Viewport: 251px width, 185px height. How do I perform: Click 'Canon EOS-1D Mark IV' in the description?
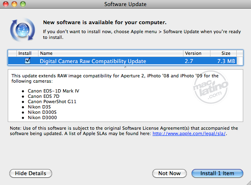[x=54, y=91]
